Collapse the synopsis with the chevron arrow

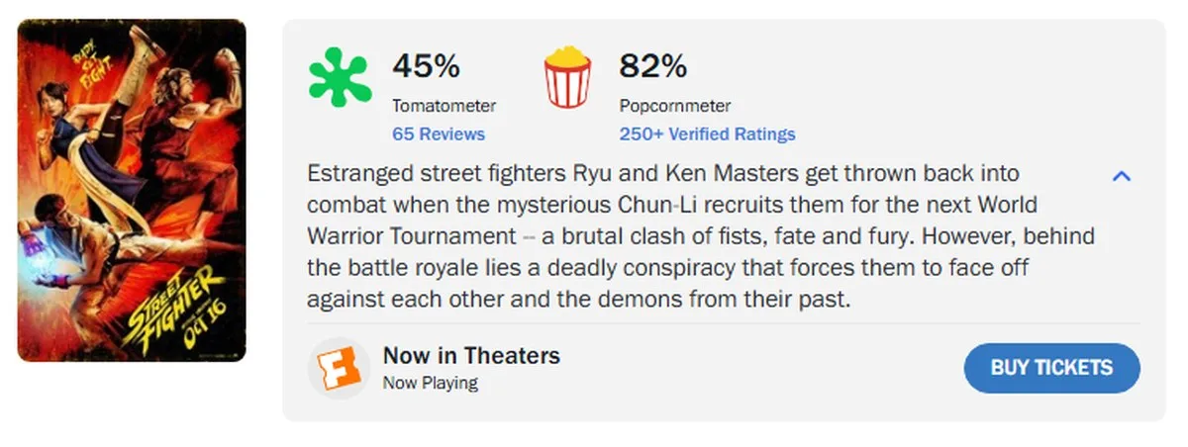[1122, 176]
